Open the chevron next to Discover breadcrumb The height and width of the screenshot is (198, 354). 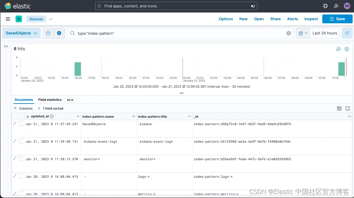51,19
